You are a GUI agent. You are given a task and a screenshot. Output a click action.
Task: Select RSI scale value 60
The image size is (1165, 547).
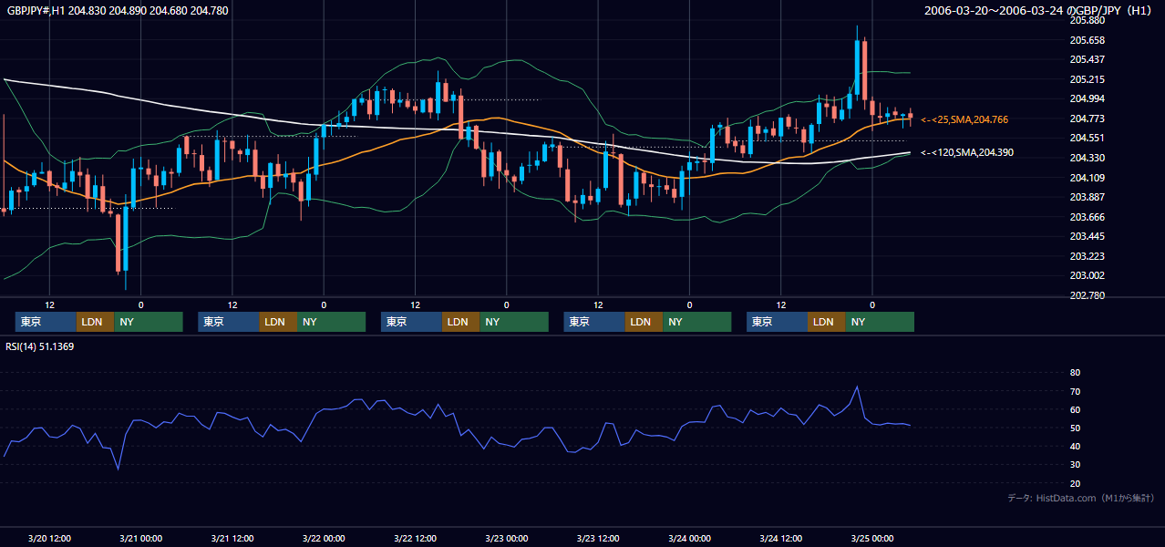(1075, 409)
